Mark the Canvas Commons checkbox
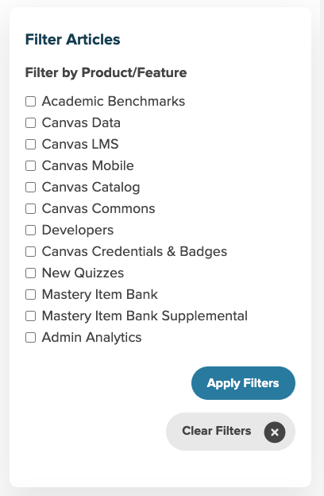The width and height of the screenshot is (324, 496). pyautogui.click(x=30, y=209)
